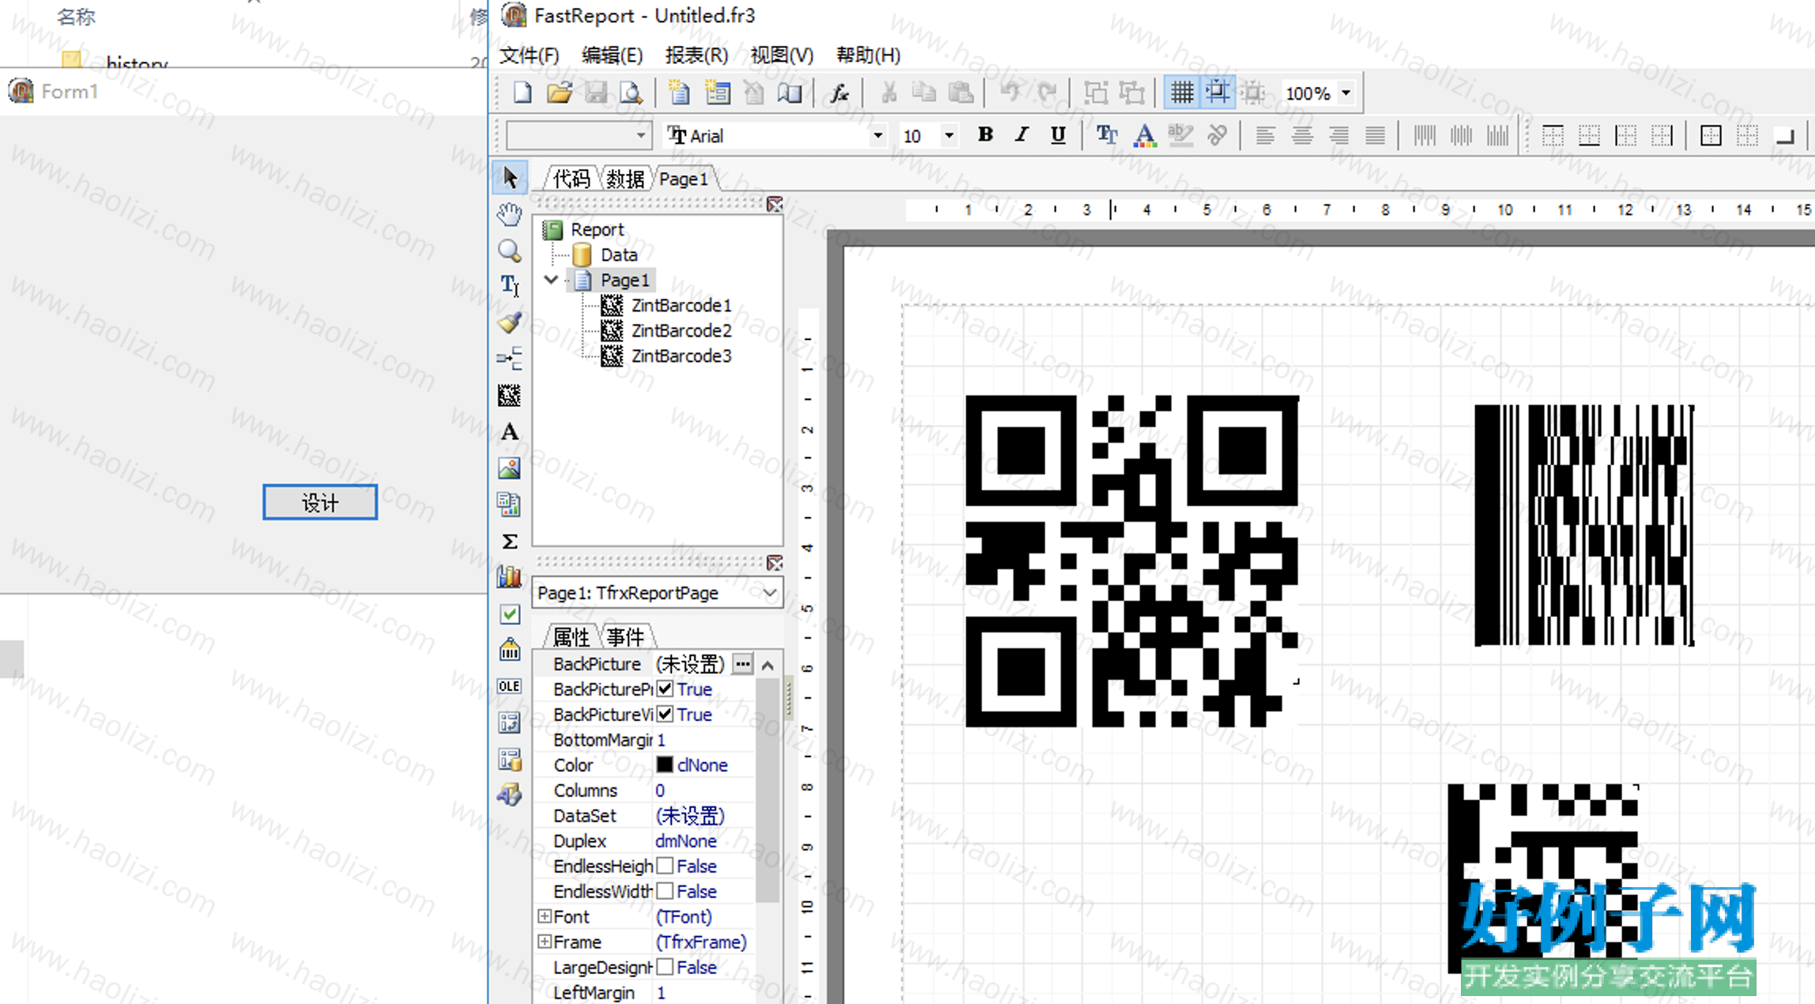The height and width of the screenshot is (1004, 1815).
Task: Switch to the 代码 tab
Action: pyautogui.click(x=571, y=179)
